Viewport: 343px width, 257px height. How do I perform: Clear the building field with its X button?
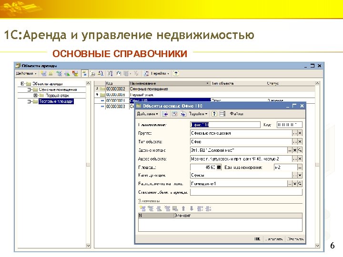click(295, 150)
